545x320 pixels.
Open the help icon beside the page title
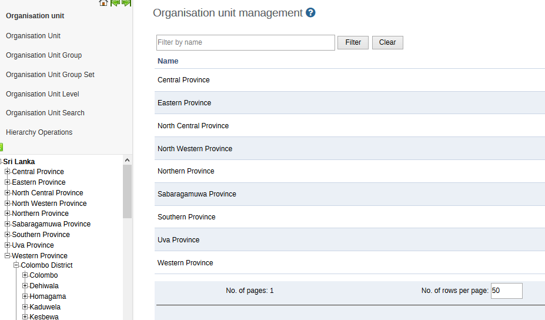(x=310, y=12)
